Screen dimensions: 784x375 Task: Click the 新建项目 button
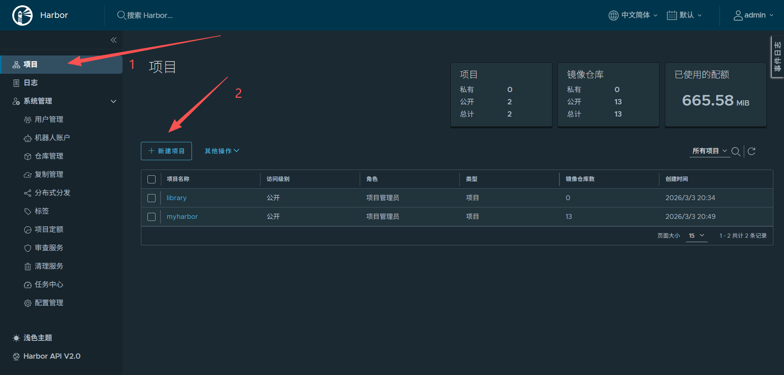(166, 151)
